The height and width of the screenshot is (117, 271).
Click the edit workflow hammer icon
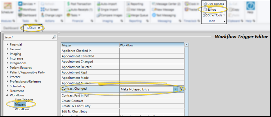[x=181, y=89]
